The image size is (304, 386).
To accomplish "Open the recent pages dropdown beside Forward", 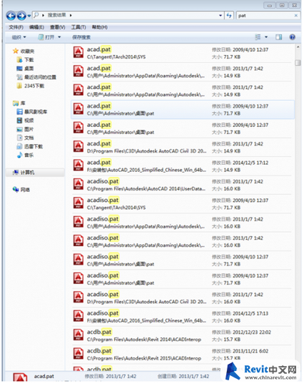I will [29, 16].
